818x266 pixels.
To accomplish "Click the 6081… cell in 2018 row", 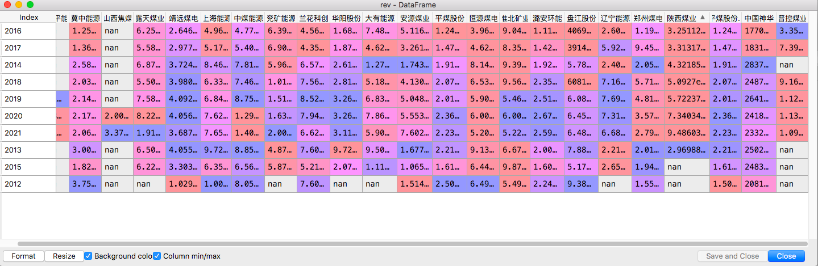I will 582,82.
